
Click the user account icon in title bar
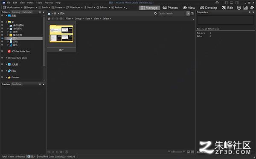[217, 3]
